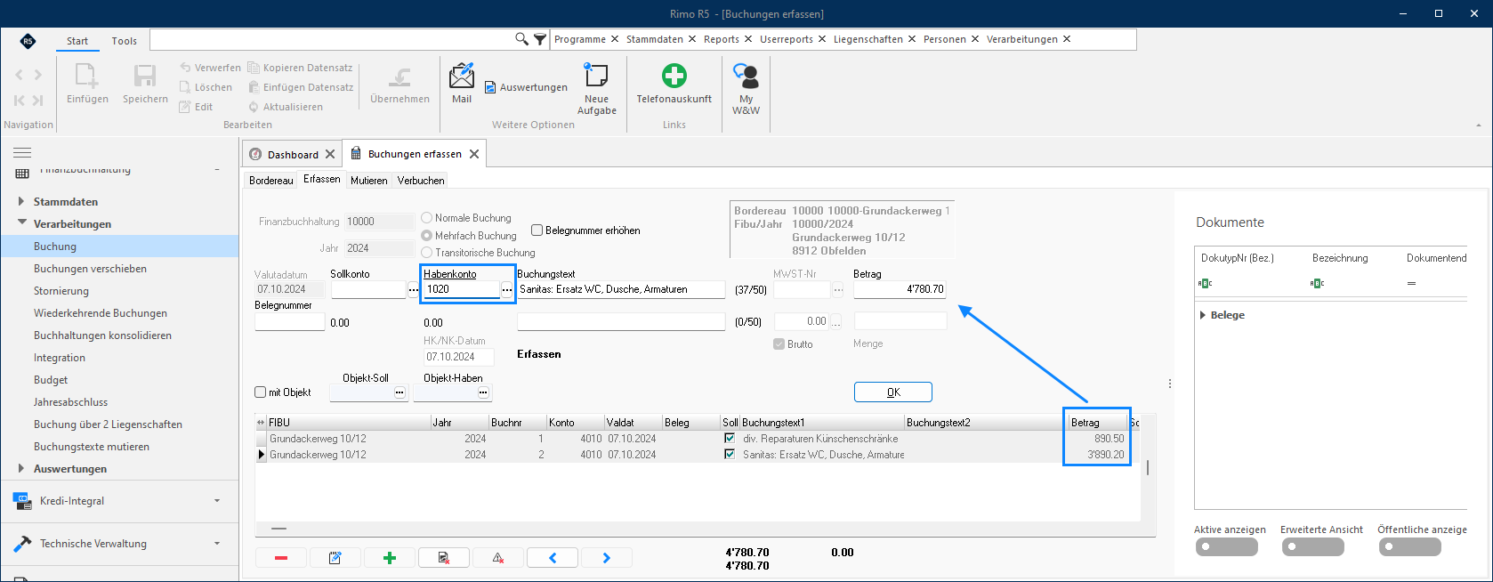1493x582 pixels.
Task: Open the Objekt-Soll dropdown
Action: [399, 392]
